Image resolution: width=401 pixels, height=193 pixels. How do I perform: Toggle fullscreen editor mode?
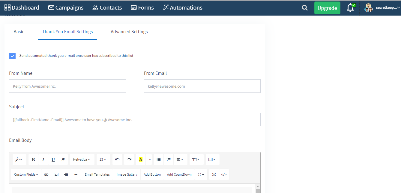[214, 174]
